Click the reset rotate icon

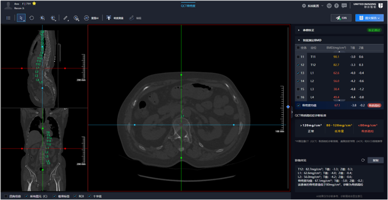[x=32, y=18]
